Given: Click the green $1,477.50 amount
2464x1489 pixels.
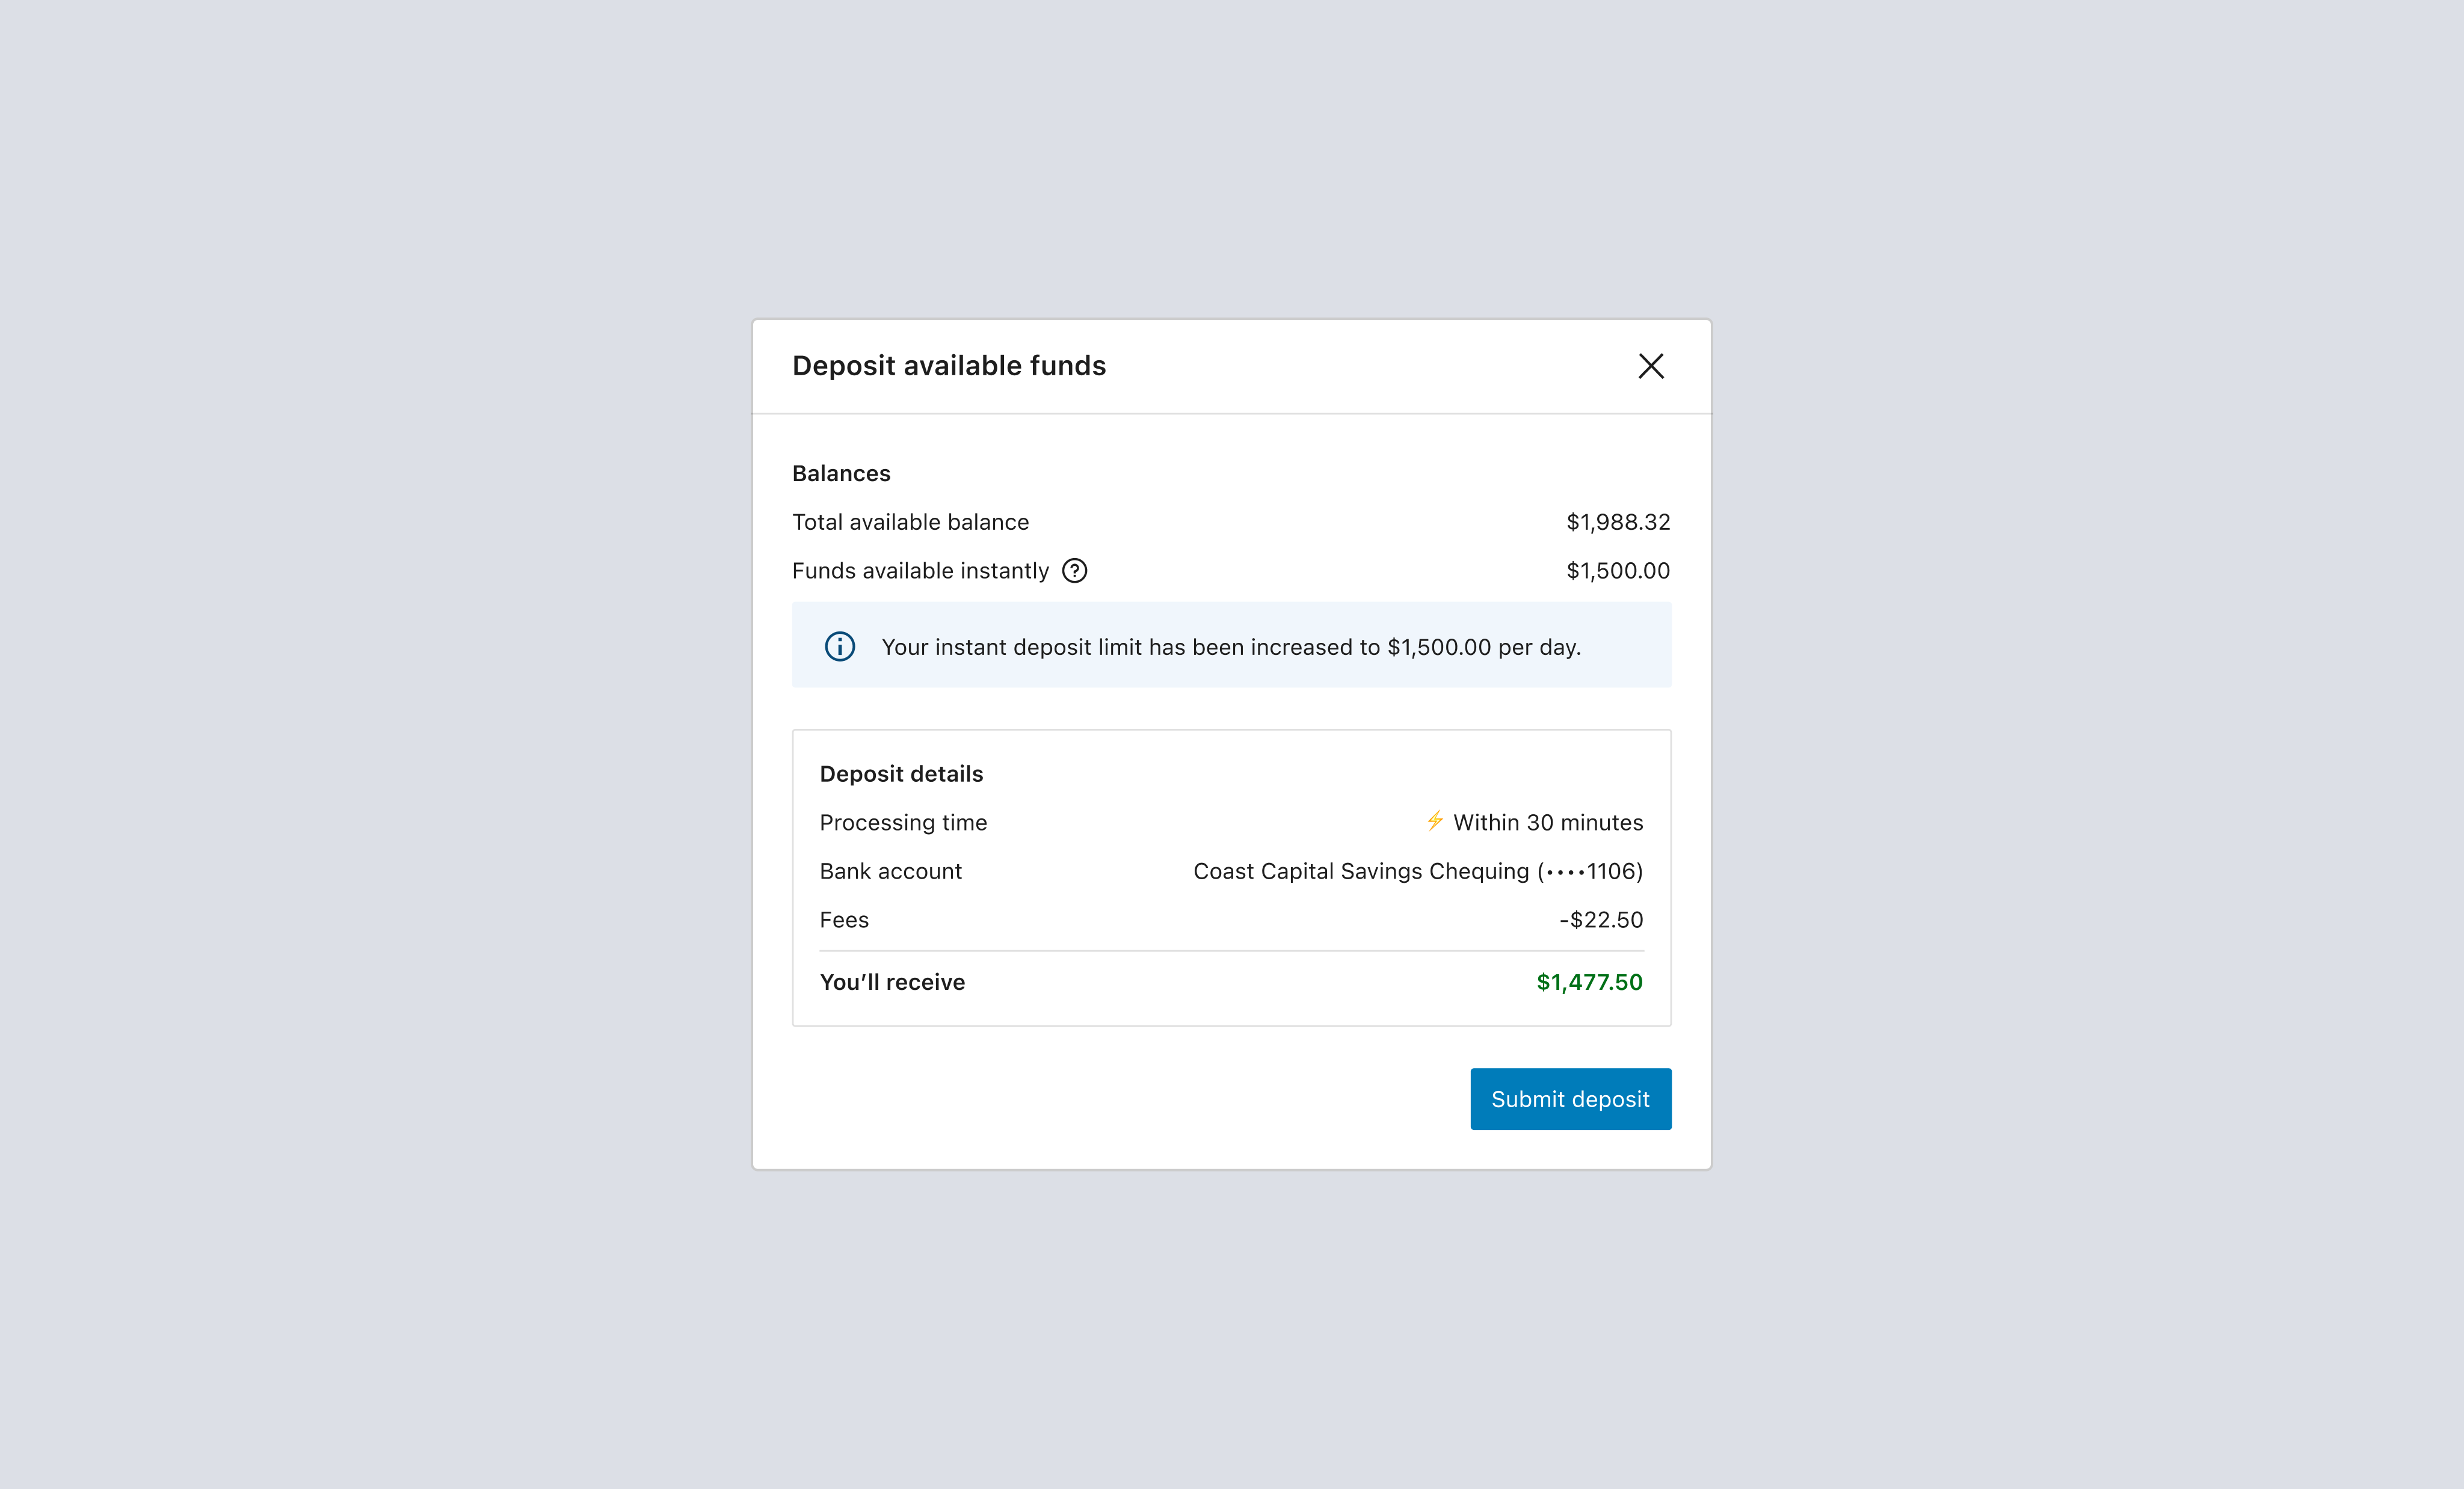Looking at the screenshot, I should click(x=1589, y=982).
